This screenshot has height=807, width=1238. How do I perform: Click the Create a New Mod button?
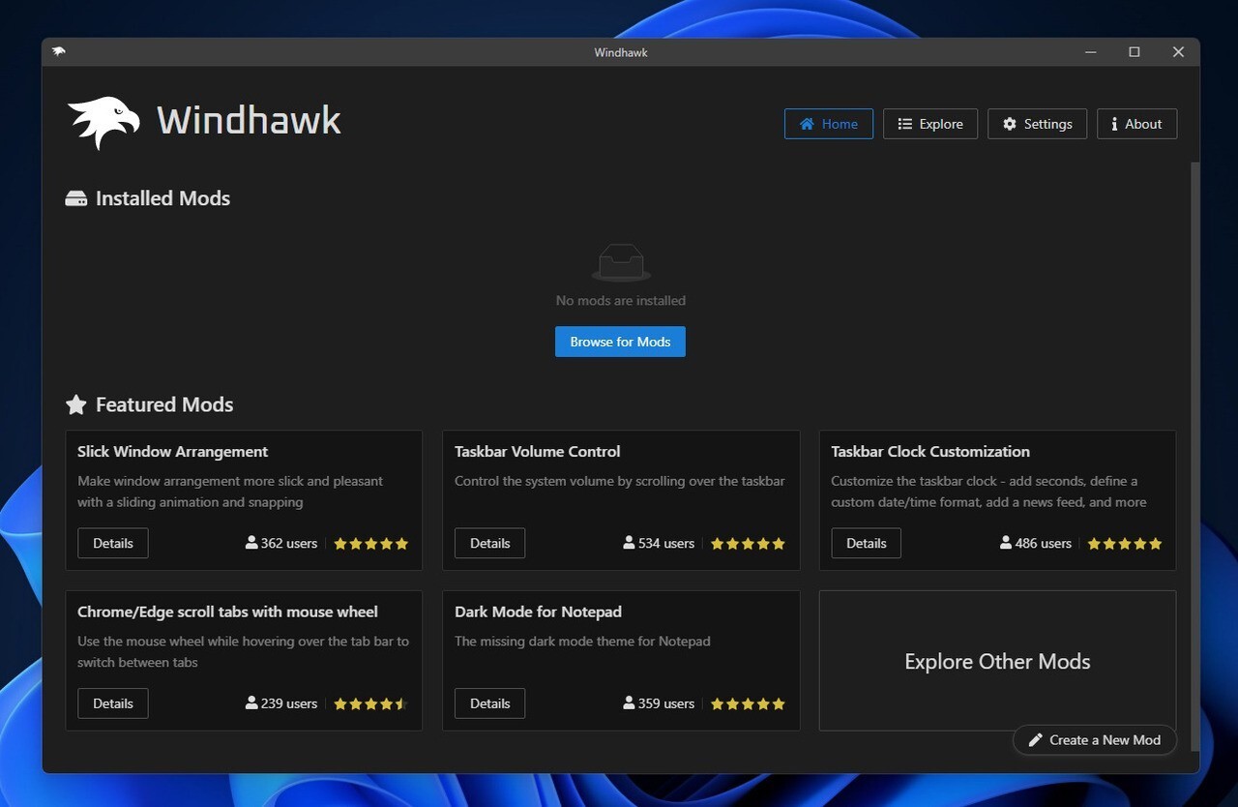(1095, 740)
